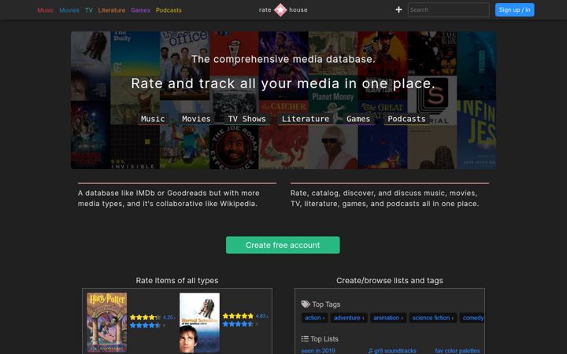
Task: Open the Eternal Sunshine movie poster
Action: [199, 323]
